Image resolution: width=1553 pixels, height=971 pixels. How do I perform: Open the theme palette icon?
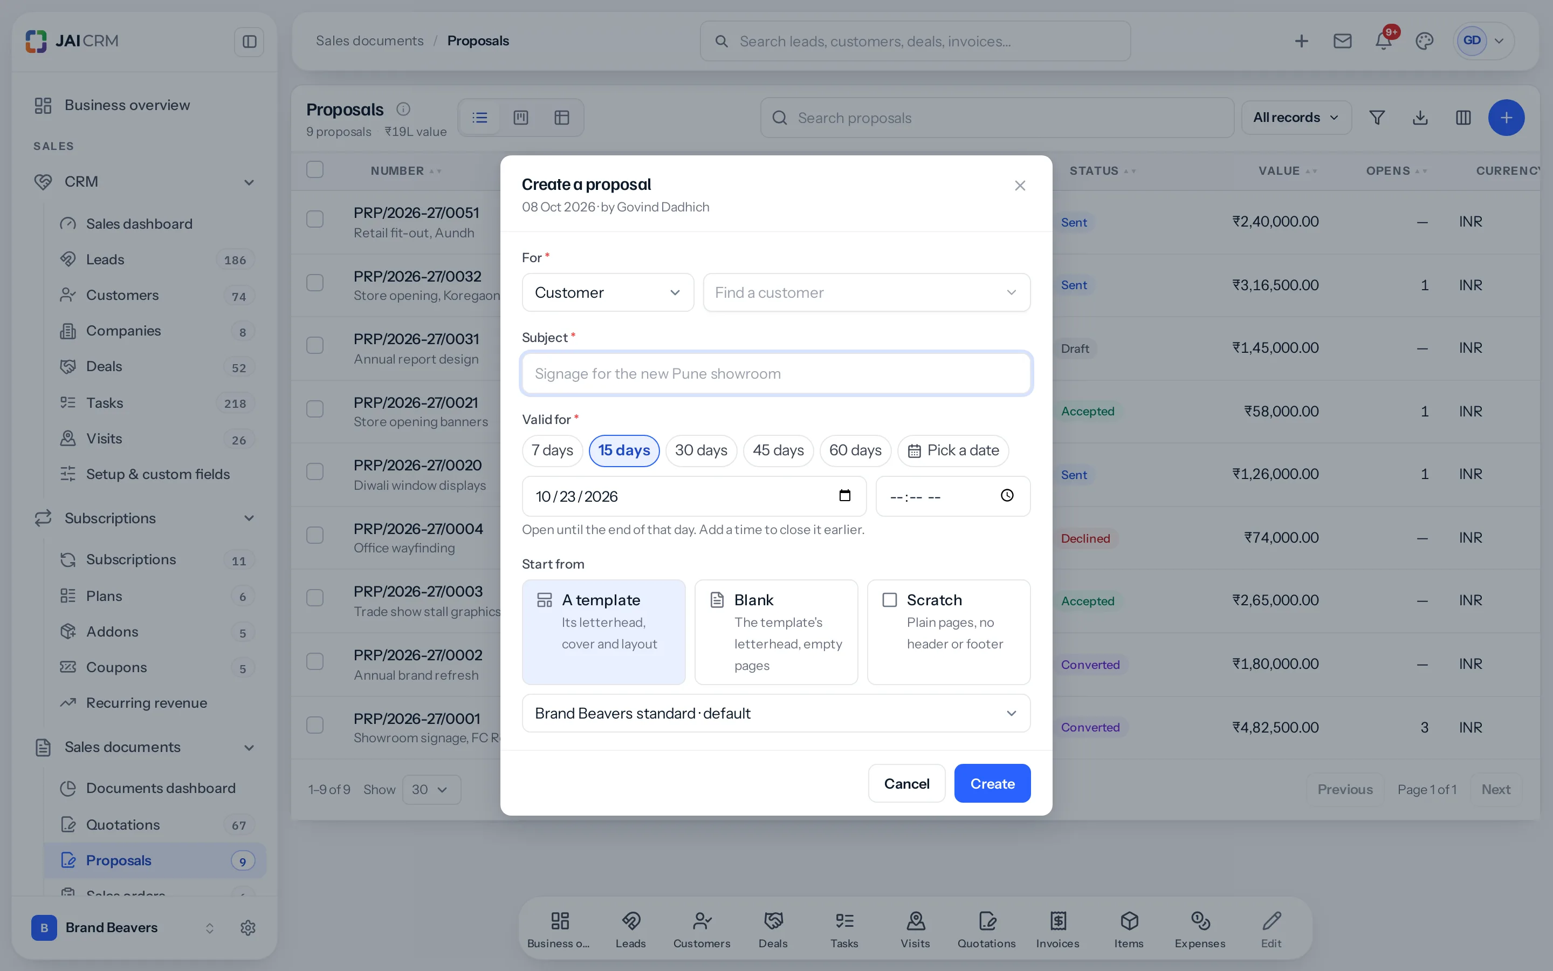coord(1424,41)
